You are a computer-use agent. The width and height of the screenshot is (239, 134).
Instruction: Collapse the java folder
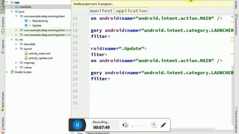point(12,12)
